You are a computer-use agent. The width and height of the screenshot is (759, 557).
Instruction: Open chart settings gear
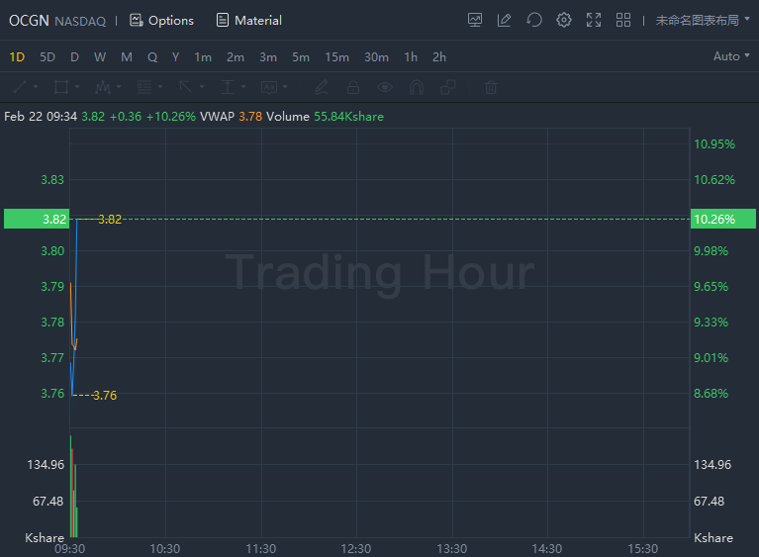click(x=564, y=21)
